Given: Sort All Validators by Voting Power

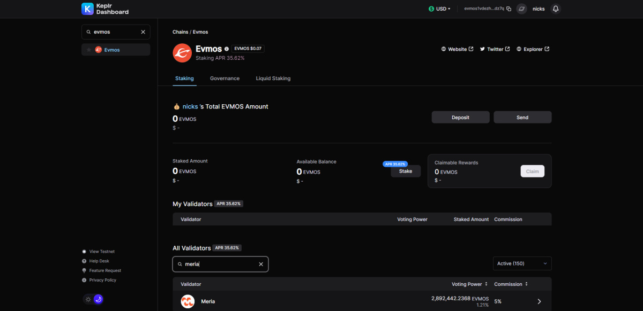Looking at the screenshot, I should (470, 284).
